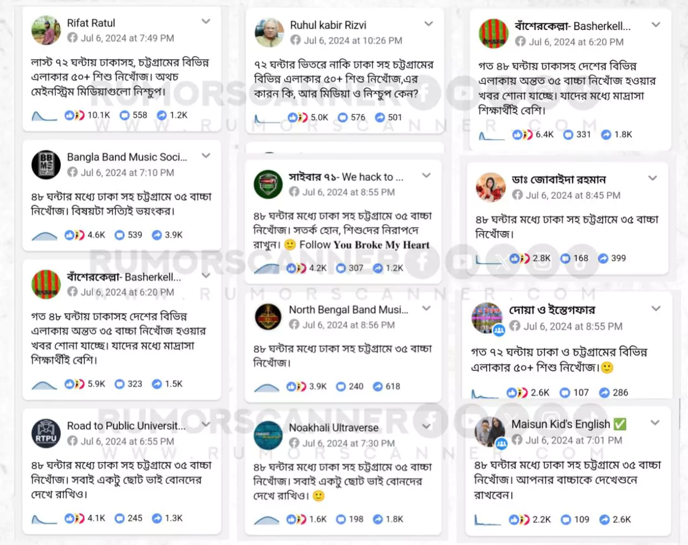Click engagement trend graph on Rifat Ratul post

pyautogui.click(x=44, y=116)
